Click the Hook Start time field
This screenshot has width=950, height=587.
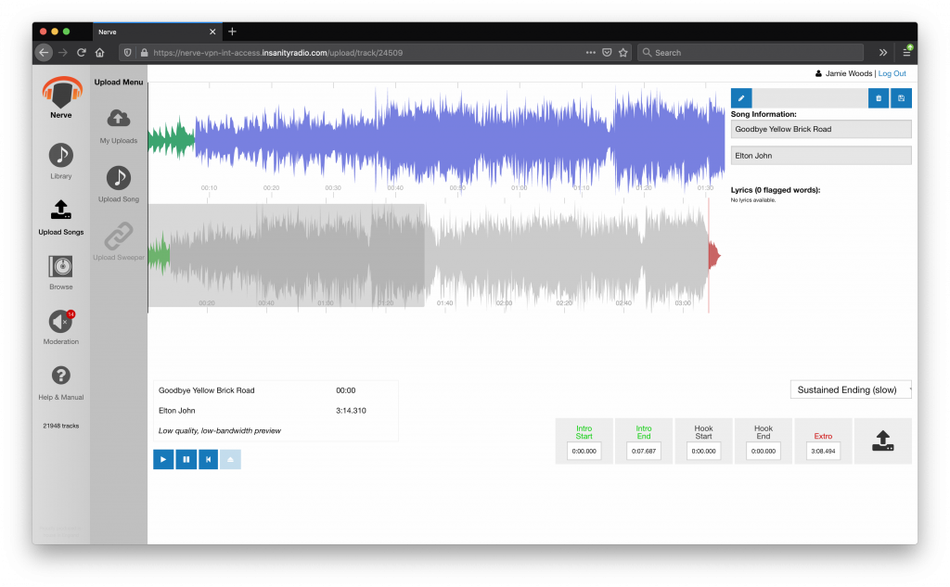tap(703, 451)
